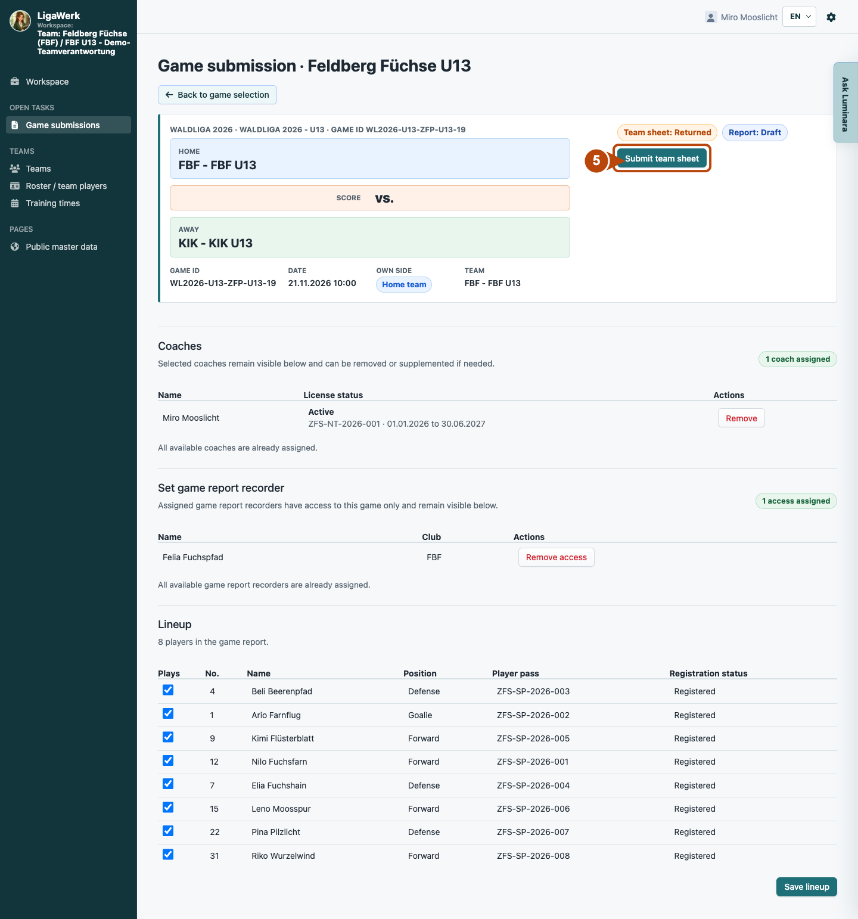Open the Ask Luminara side tab
The height and width of the screenshot is (919, 858).
click(845, 103)
